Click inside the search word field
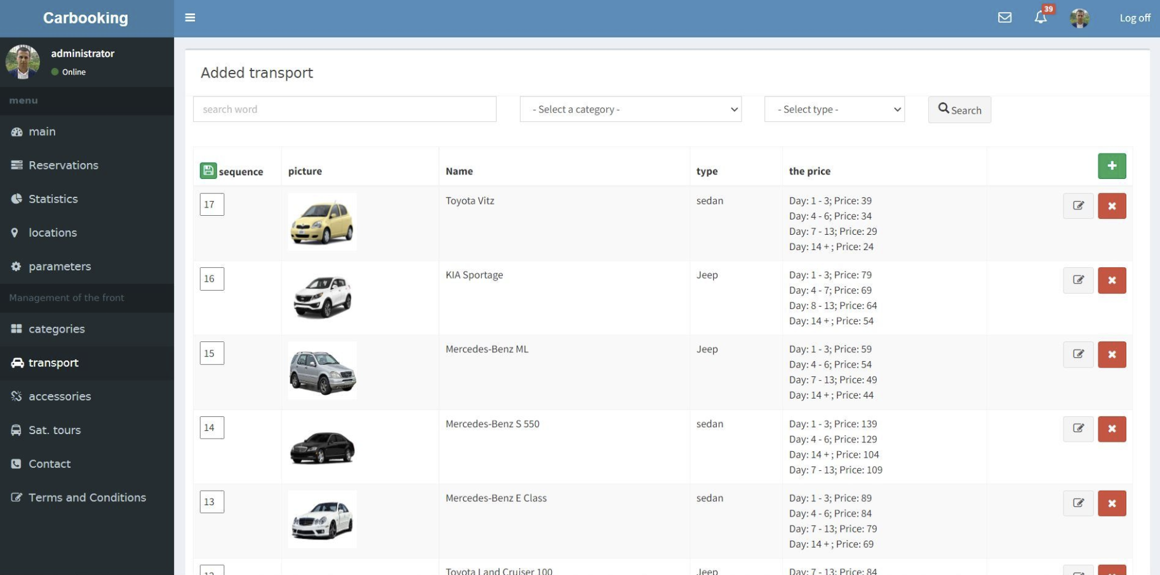Image resolution: width=1160 pixels, height=575 pixels. coord(344,109)
